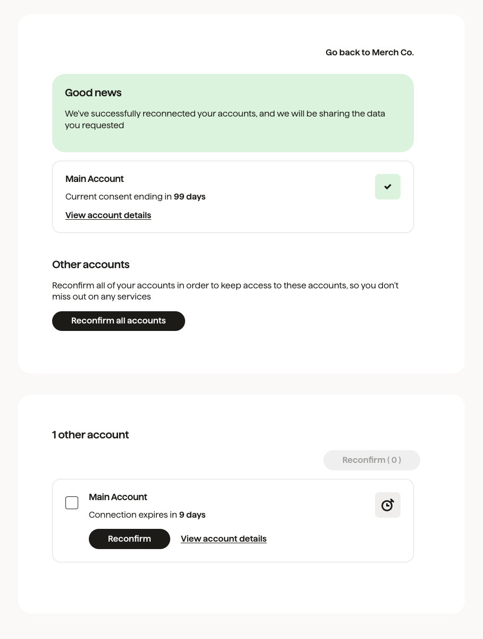Click the greyed Reconfirm ( 0 ) button
This screenshot has height=639, width=483.
[372, 460]
